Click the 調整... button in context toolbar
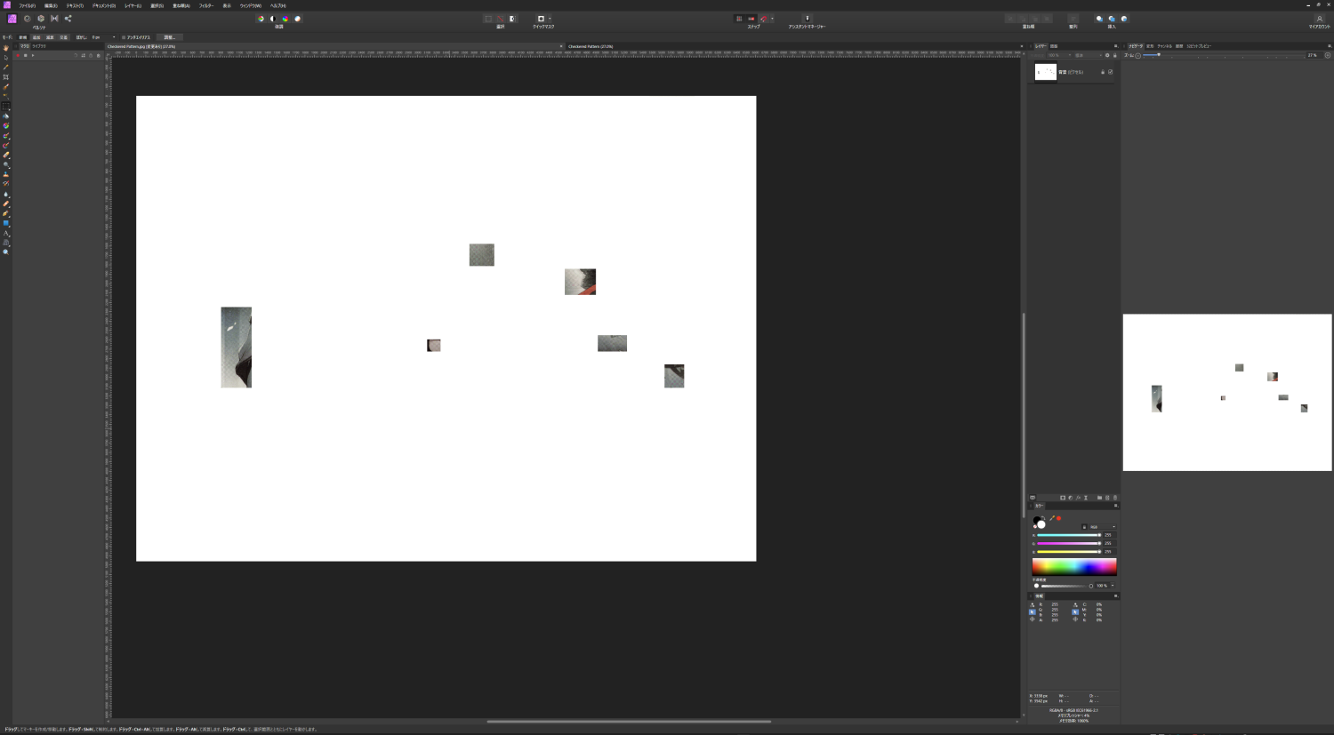 pyautogui.click(x=169, y=37)
